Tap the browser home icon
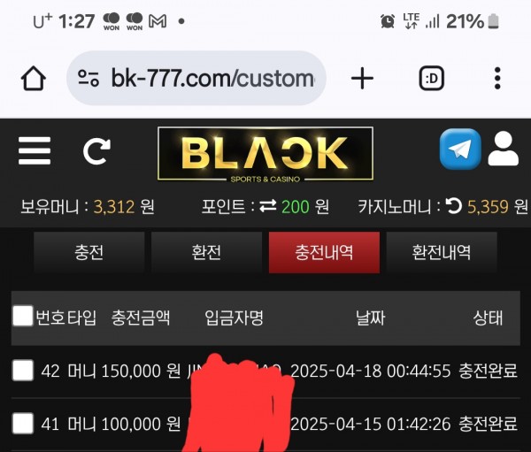The width and height of the screenshot is (531, 452). 34,78
